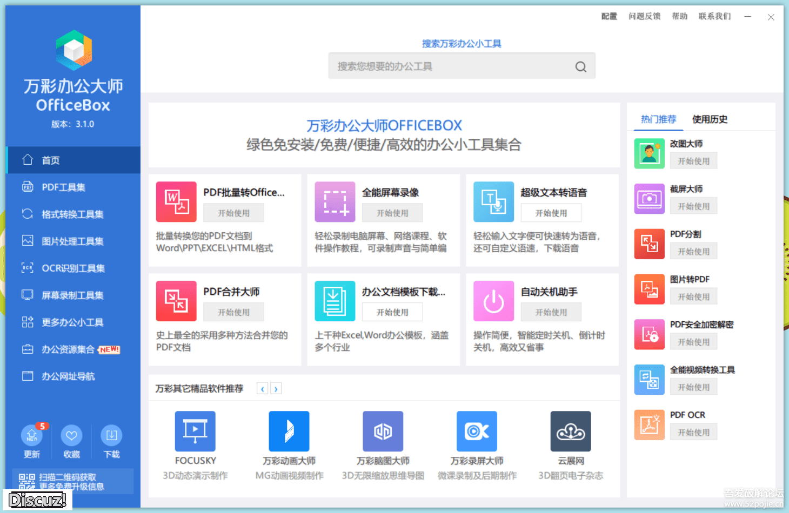
Task: Select OCR识别工具集 sidebar item
Action: tap(73, 268)
